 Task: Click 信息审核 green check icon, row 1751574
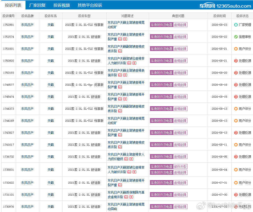coord(236,37)
